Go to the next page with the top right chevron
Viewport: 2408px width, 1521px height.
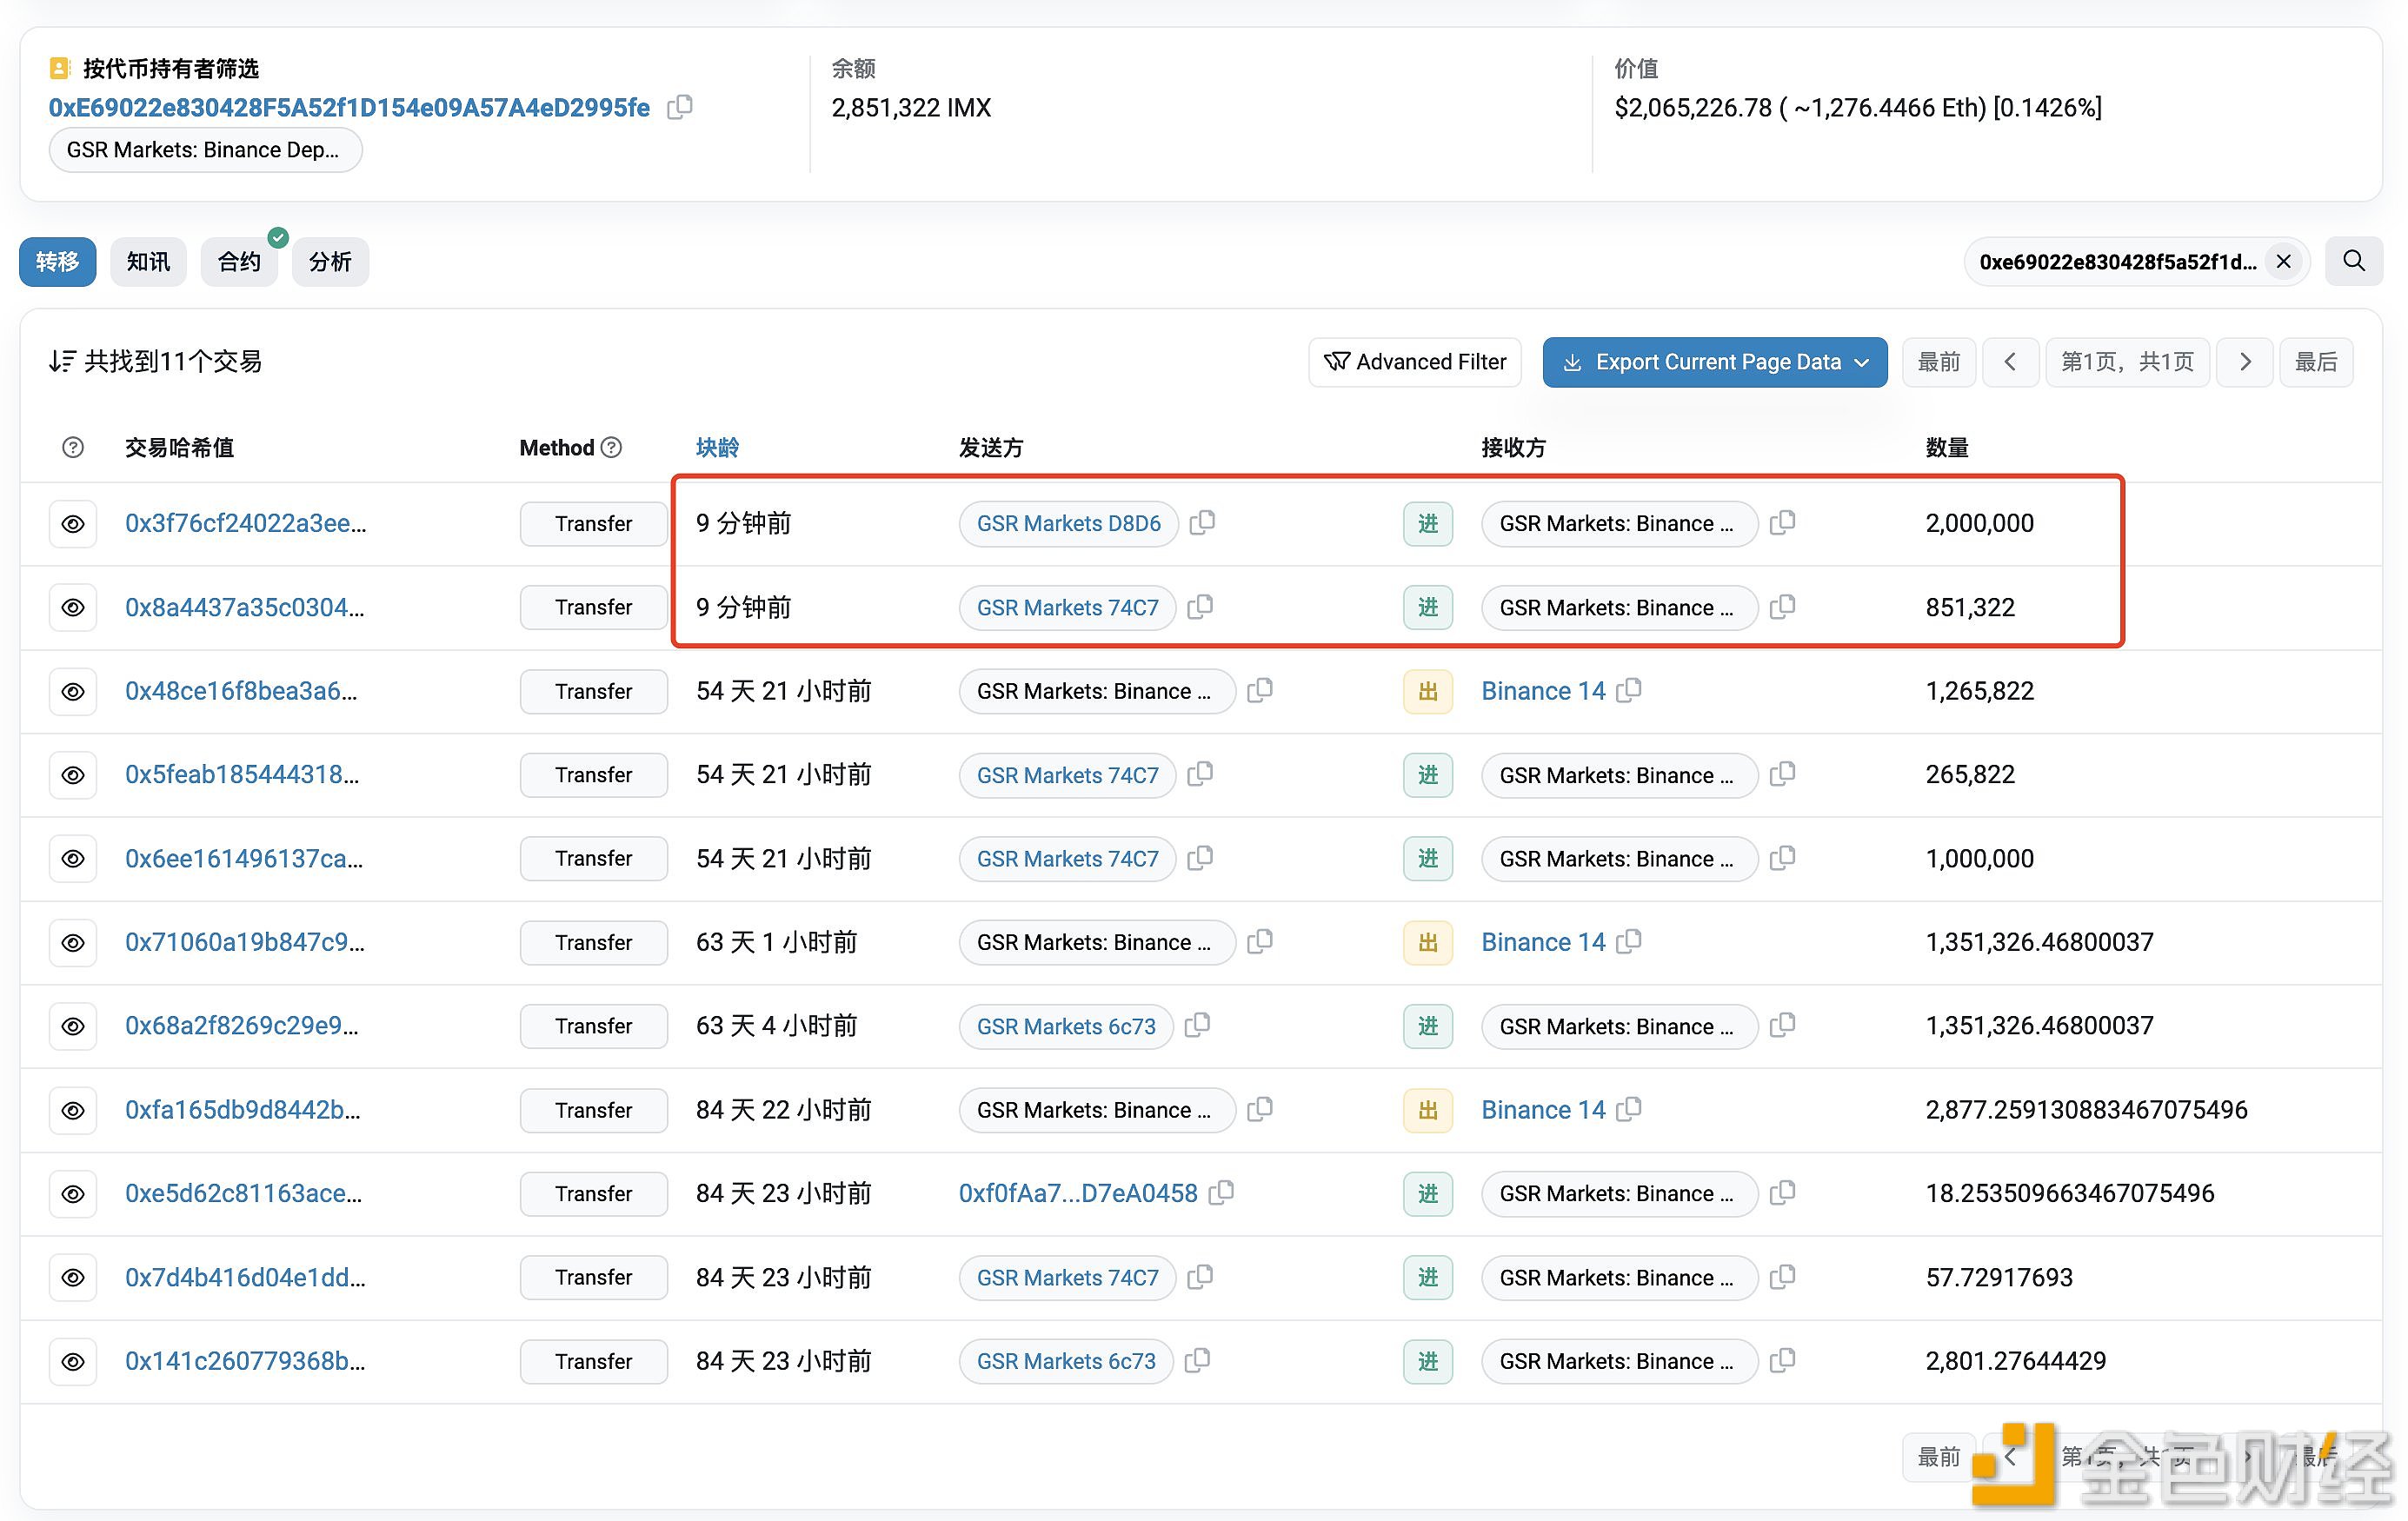pos(2245,362)
